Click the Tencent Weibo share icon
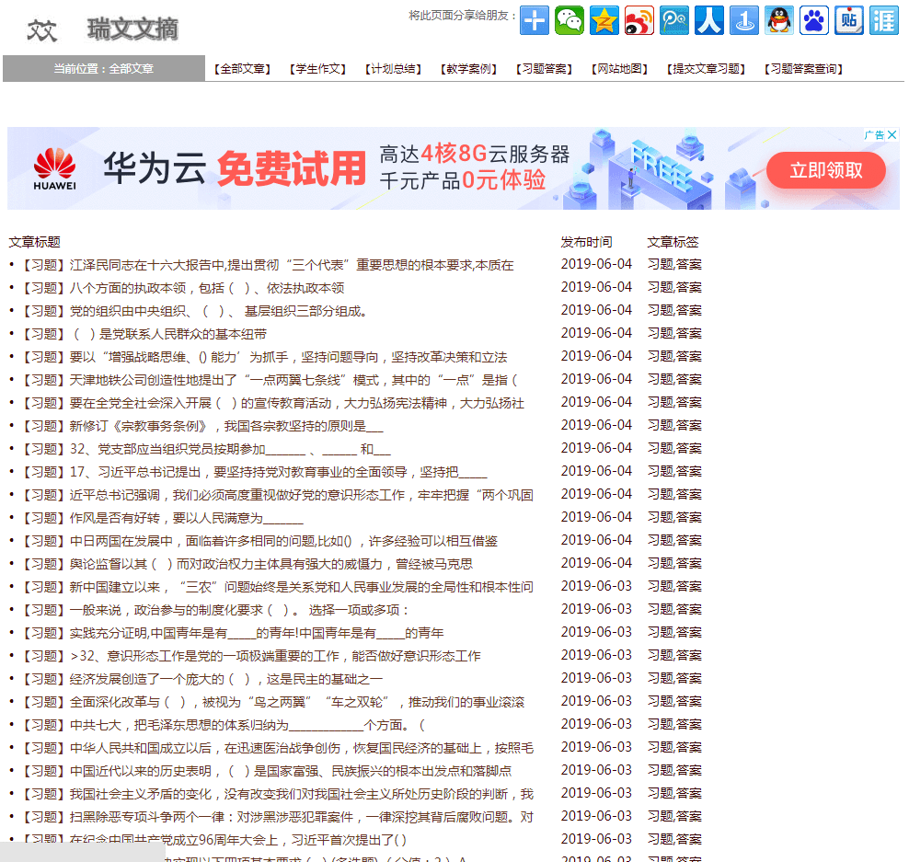 coord(674,20)
